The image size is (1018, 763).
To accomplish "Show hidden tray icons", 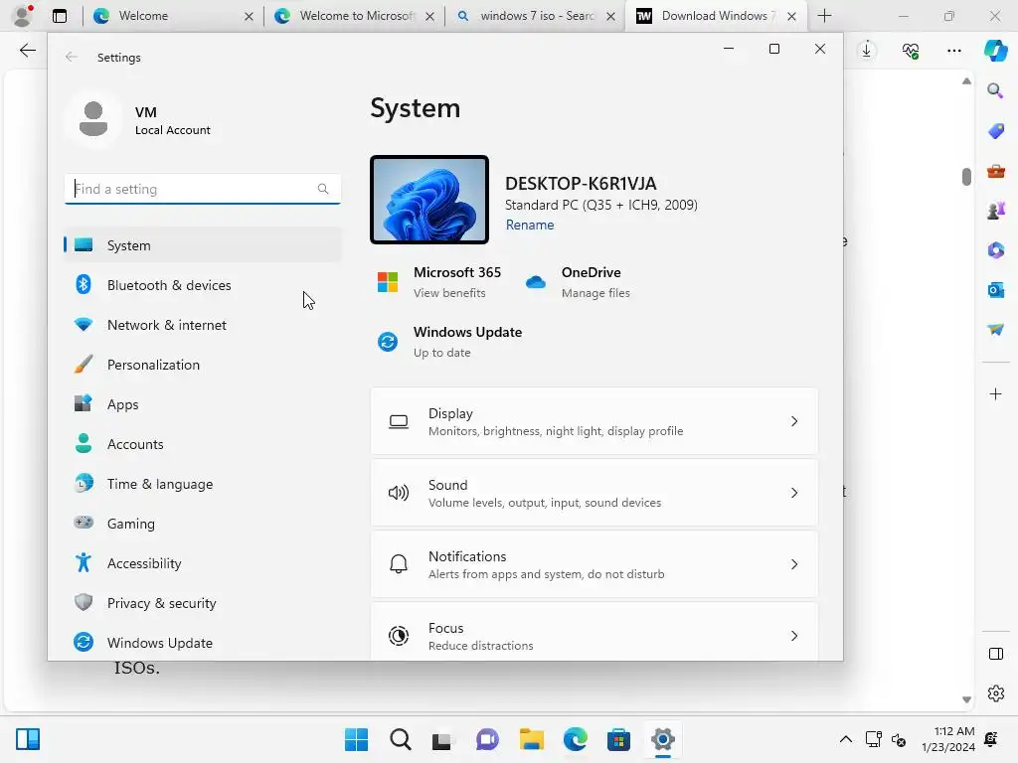I will [845, 739].
